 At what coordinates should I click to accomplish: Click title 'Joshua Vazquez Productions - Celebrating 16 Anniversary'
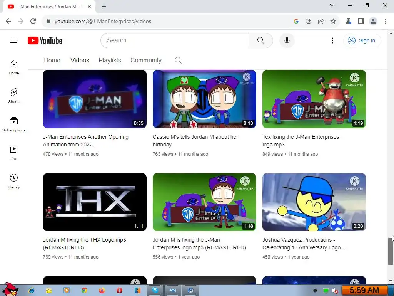pyautogui.click(x=304, y=244)
